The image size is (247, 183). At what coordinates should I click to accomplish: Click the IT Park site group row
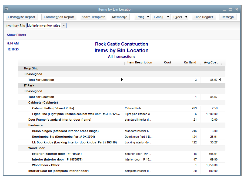point(29,85)
